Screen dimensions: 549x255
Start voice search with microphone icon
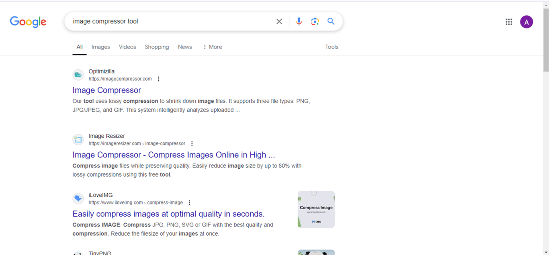[x=299, y=21]
